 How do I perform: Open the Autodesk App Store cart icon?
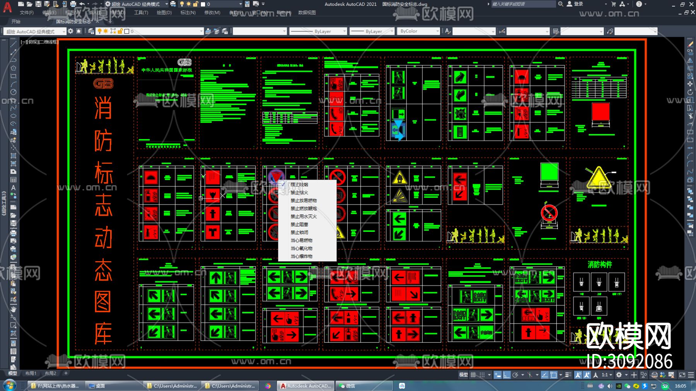[614, 4]
